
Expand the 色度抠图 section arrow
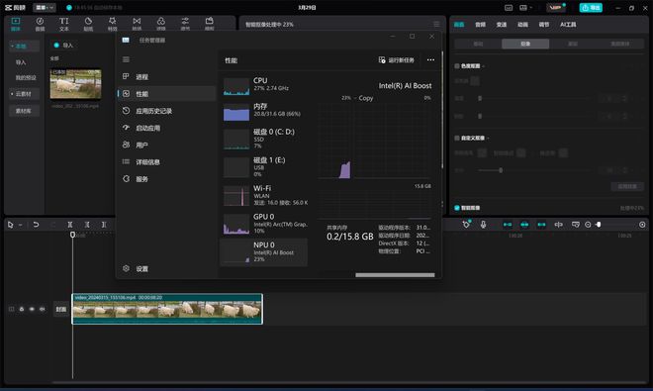(x=484, y=66)
